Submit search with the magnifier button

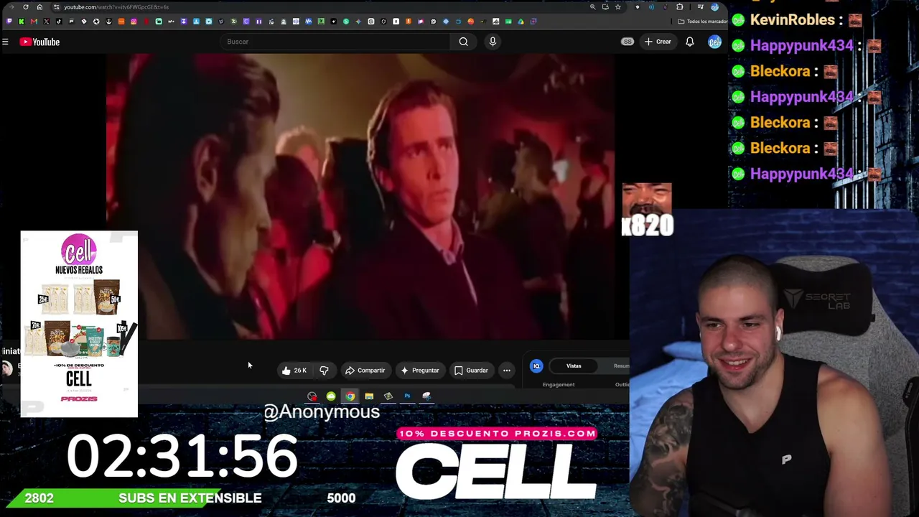[464, 42]
